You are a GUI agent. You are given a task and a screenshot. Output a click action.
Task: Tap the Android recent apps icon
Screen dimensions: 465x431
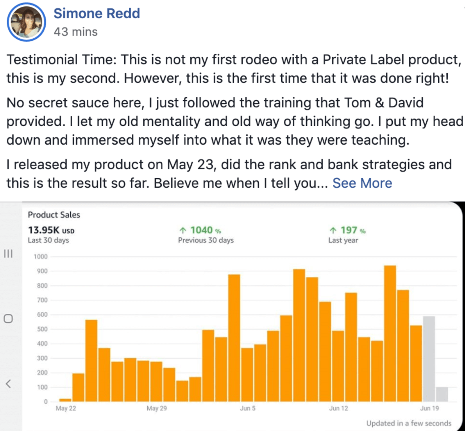tap(8, 254)
